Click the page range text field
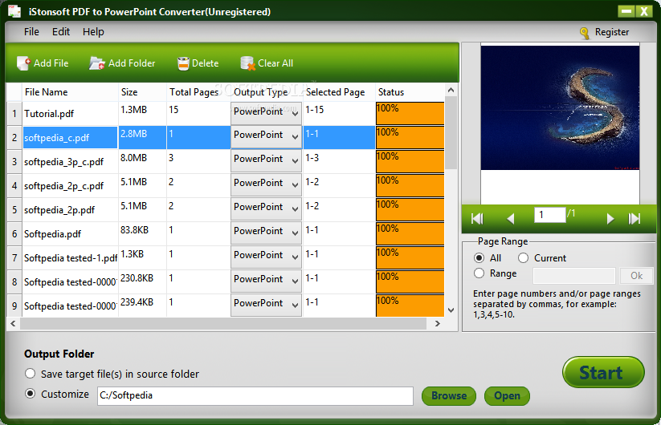This screenshot has width=661, height=425. [x=574, y=276]
